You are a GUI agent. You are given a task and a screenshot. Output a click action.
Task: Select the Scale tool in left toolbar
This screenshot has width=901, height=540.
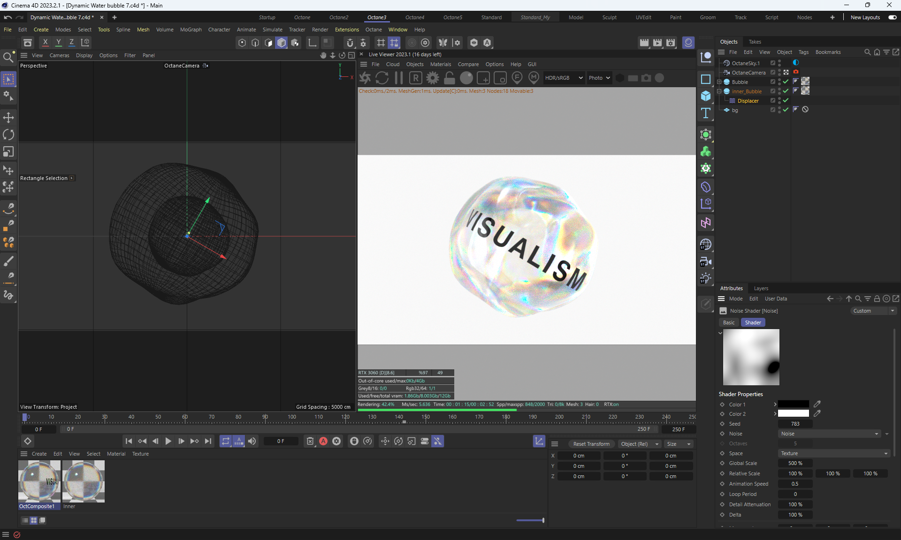point(8,151)
